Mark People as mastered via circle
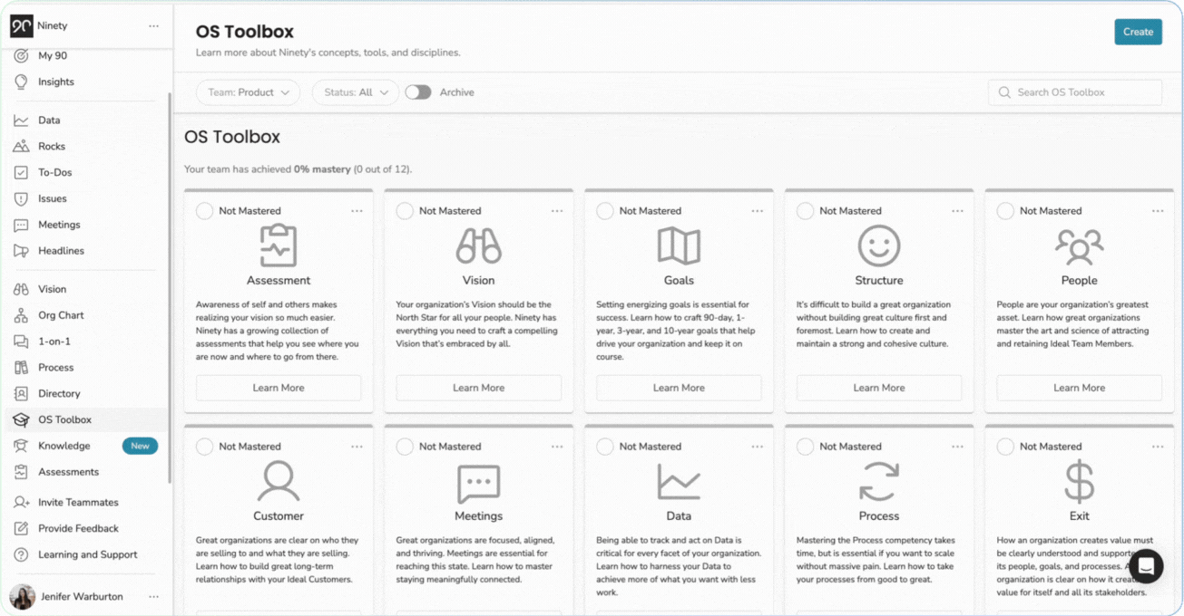Image resolution: width=1184 pixels, height=616 pixels. coord(1005,211)
